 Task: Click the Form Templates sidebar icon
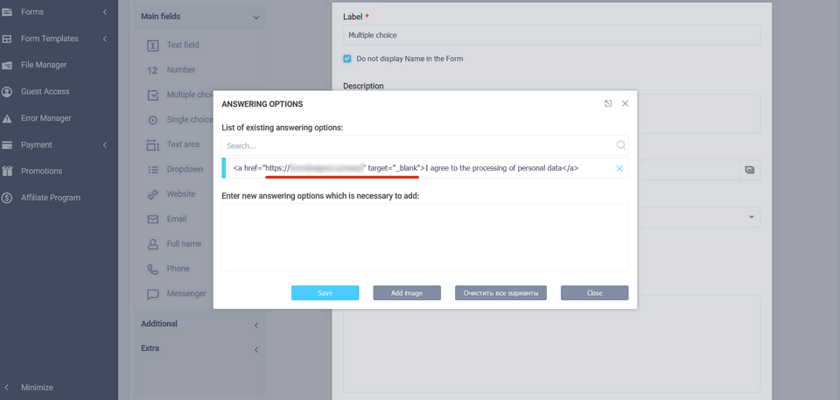(8, 39)
